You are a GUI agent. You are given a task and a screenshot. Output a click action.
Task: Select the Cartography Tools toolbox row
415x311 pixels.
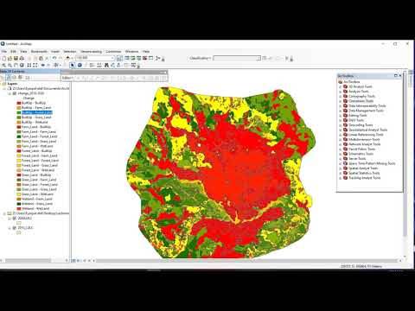coord(361,96)
